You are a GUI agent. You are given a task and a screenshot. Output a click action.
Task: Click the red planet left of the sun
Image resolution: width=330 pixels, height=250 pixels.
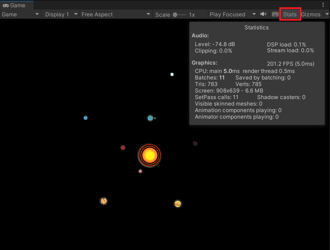123,148
